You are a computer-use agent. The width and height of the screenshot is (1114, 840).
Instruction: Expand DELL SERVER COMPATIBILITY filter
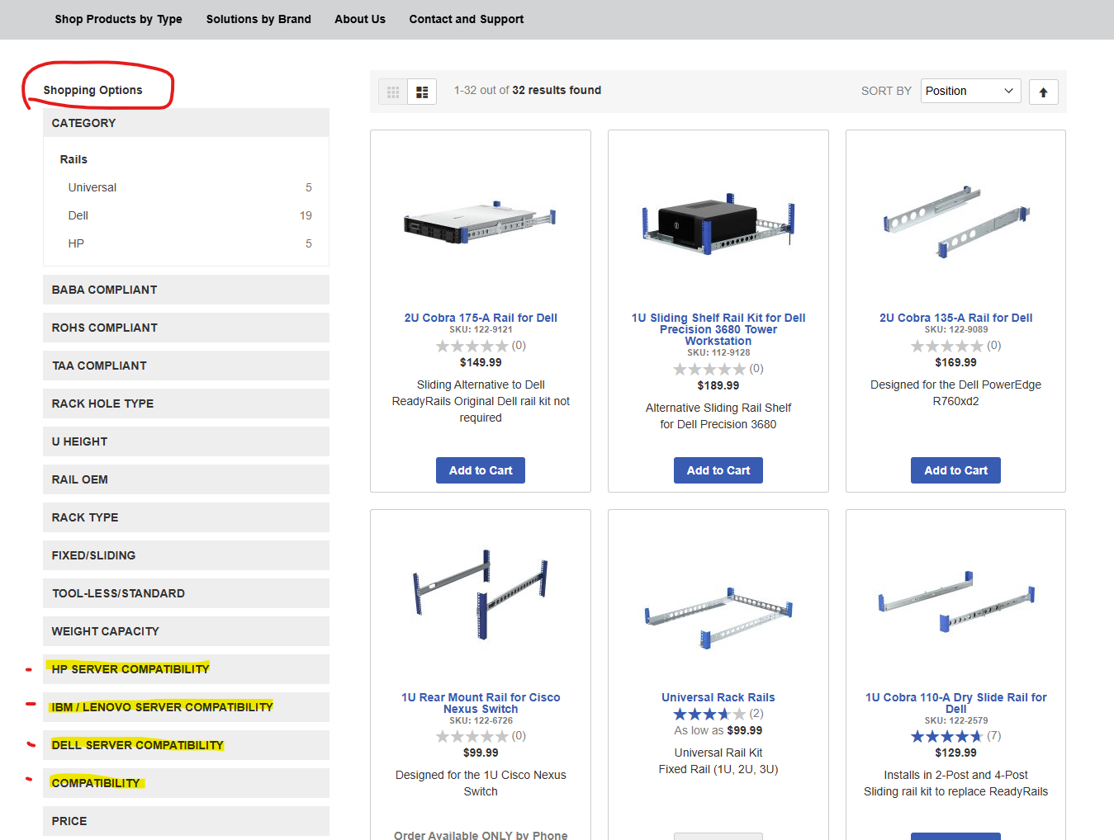pos(186,745)
